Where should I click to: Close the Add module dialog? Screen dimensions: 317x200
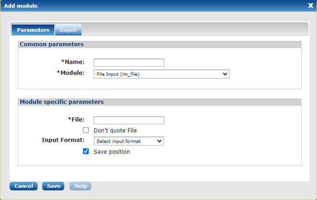pyautogui.click(x=311, y=6)
